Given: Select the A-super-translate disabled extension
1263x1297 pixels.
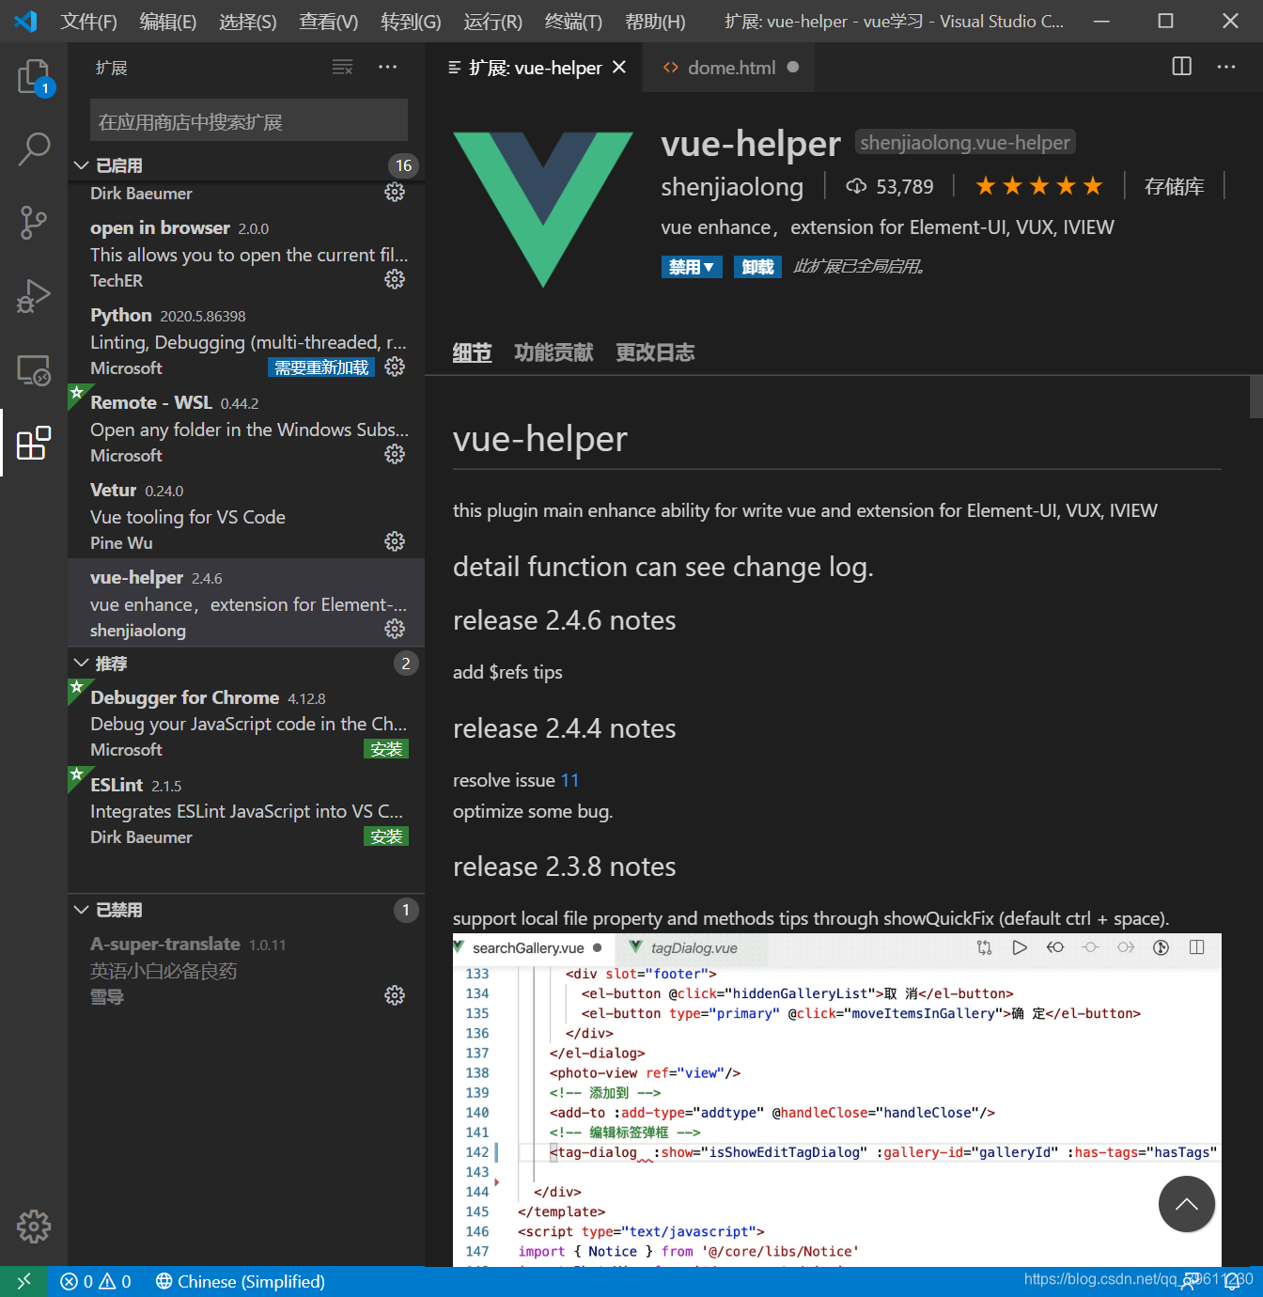Looking at the screenshot, I should click(246, 970).
